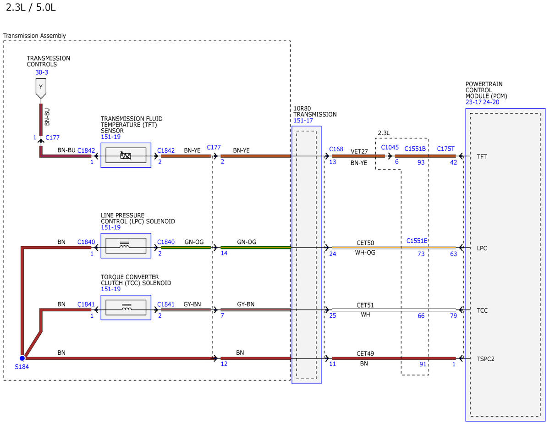Click the WH-OG wire color label

(366, 253)
